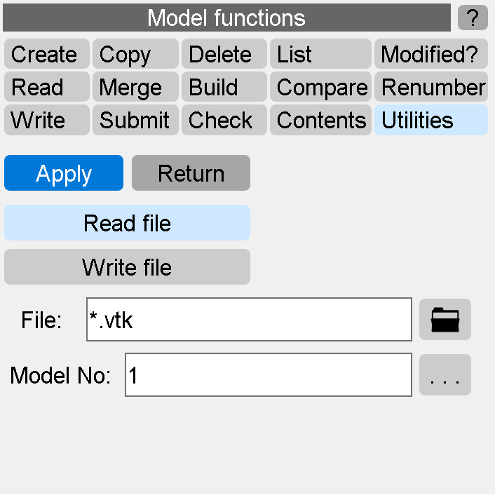
Task: Select the Write file option
Action: 127,267
